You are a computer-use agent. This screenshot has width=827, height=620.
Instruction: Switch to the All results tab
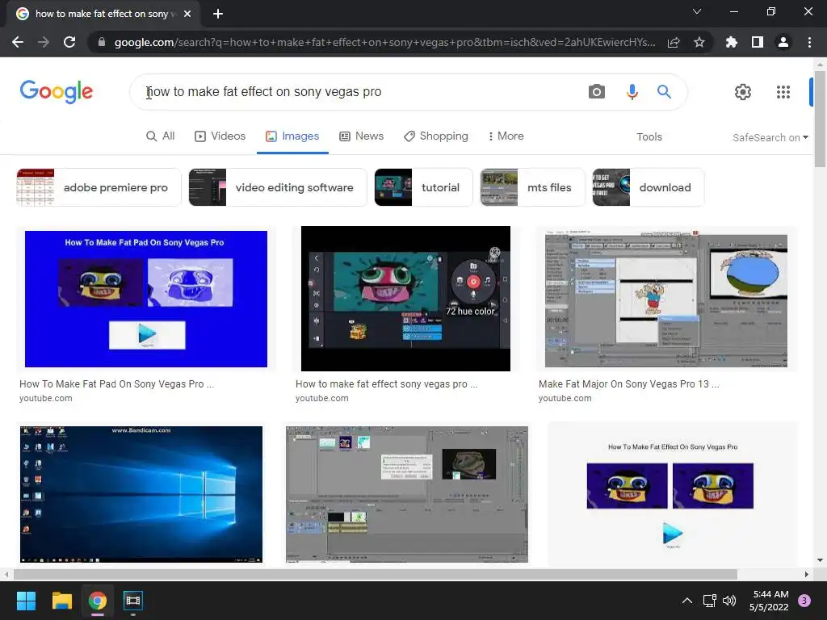pos(161,136)
